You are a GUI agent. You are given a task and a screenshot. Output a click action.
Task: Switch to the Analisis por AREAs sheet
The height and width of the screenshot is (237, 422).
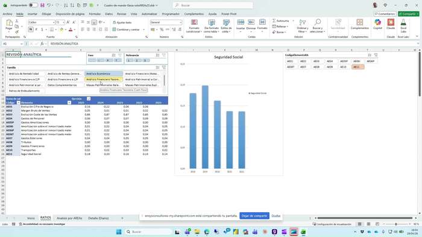coord(69,218)
